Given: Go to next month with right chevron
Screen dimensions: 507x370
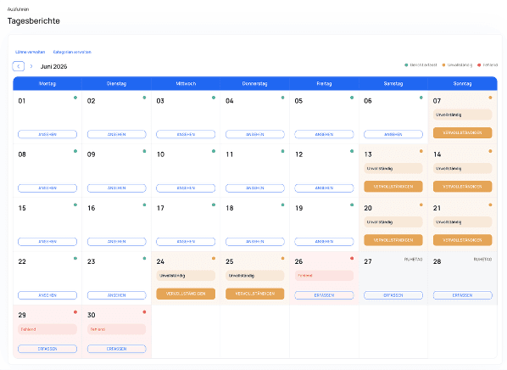Looking at the screenshot, I should click(31, 66).
